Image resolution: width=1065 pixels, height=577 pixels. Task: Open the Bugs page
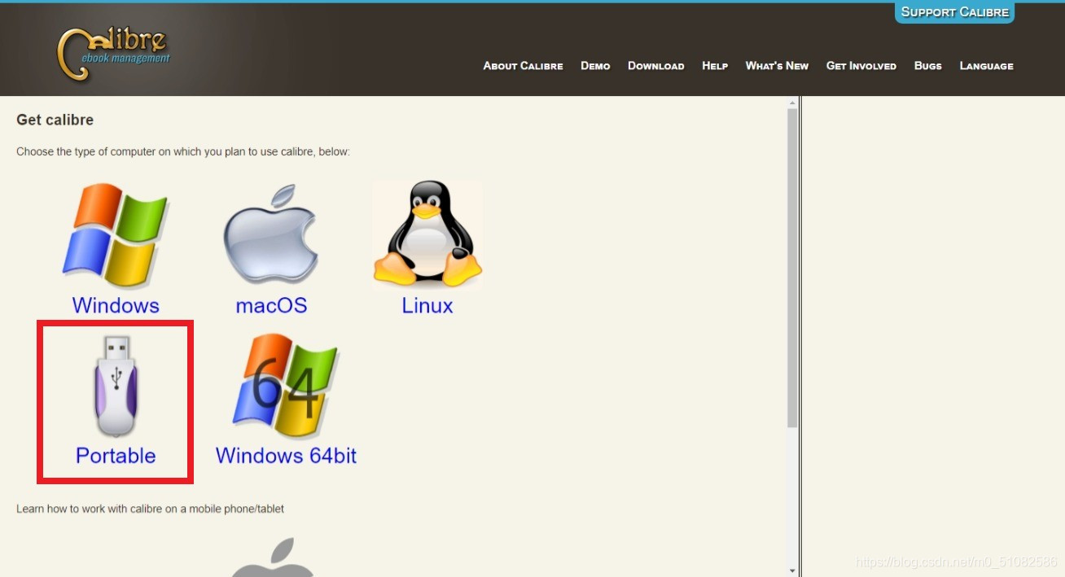pyautogui.click(x=927, y=66)
